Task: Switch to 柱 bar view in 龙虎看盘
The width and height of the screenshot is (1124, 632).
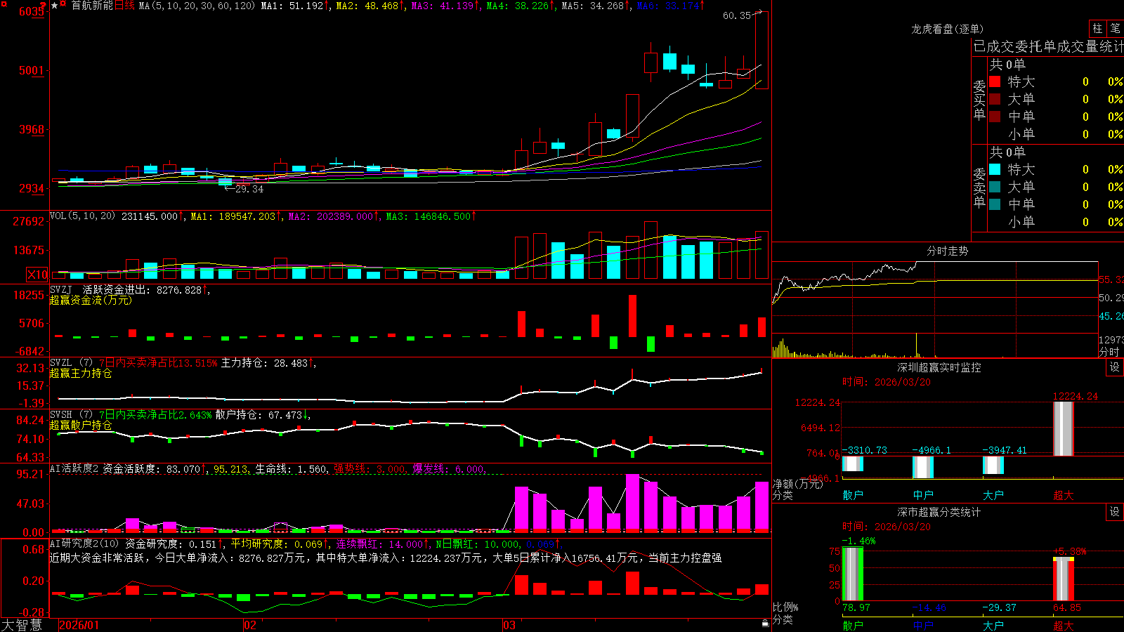Action: (x=1097, y=28)
